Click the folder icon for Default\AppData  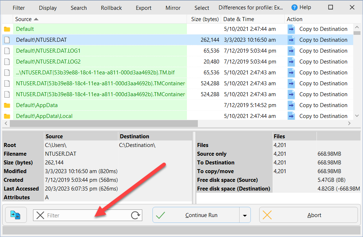tap(7, 105)
